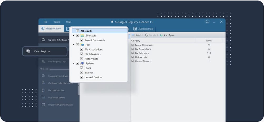Sort by the Items column header

coord(209,41)
